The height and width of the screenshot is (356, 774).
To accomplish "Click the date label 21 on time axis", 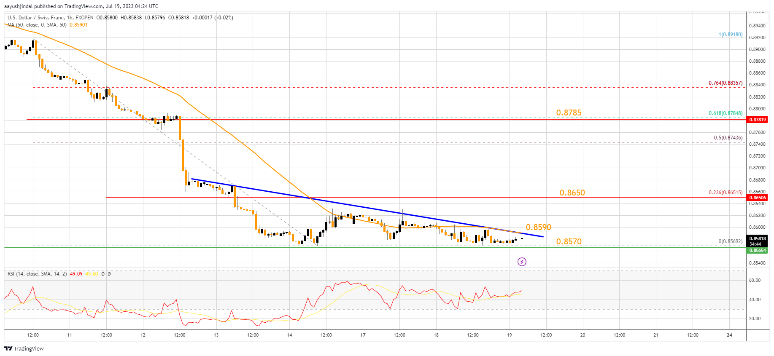I will point(656,335).
